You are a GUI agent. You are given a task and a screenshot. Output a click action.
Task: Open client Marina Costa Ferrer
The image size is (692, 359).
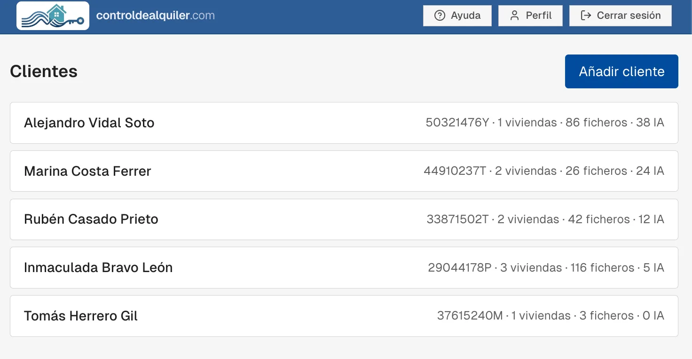(x=344, y=171)
